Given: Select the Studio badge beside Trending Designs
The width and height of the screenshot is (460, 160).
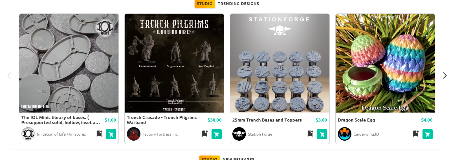Looking at the screenshot, I should pyautogui.click(x=204, y=4).
